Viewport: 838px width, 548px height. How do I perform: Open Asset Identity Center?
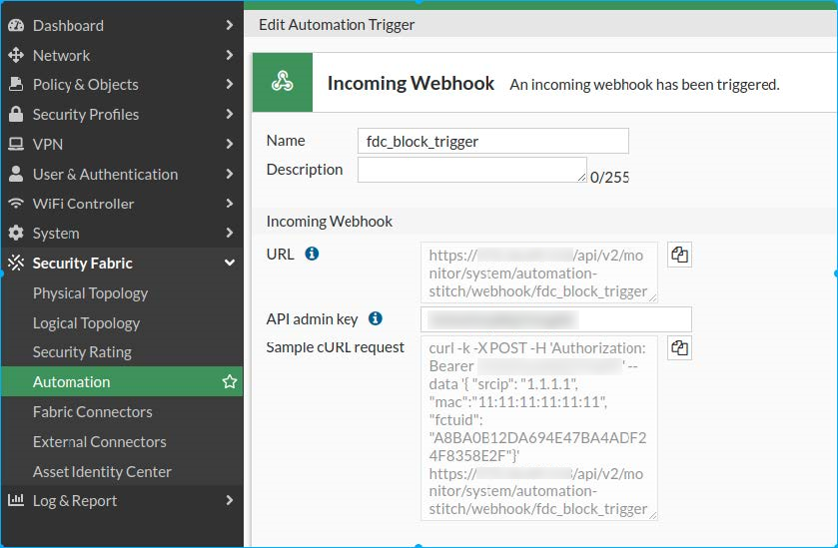102,472
